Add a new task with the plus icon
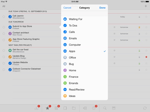 tap(146, 6)
